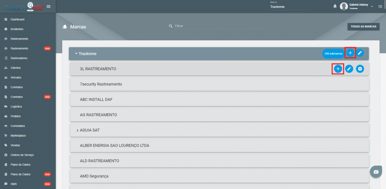The height and width of the screenshot is (189, 386).
Task: Open the Gabriel Adamy account dropdown arrow
Action: pyautogui.click(x=372, y=6)
